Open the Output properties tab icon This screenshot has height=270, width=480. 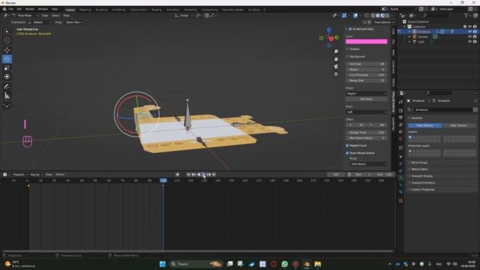pyautogui.click(x=400, y=118)
